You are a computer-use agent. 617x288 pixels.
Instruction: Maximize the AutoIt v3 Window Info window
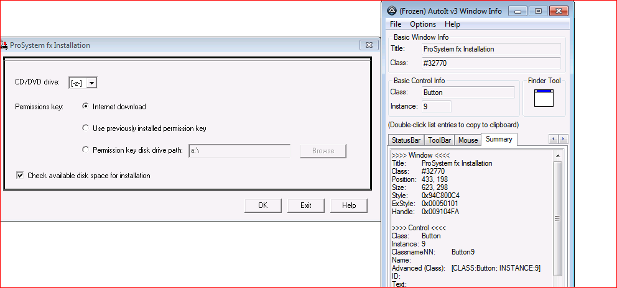click(538, 11)
